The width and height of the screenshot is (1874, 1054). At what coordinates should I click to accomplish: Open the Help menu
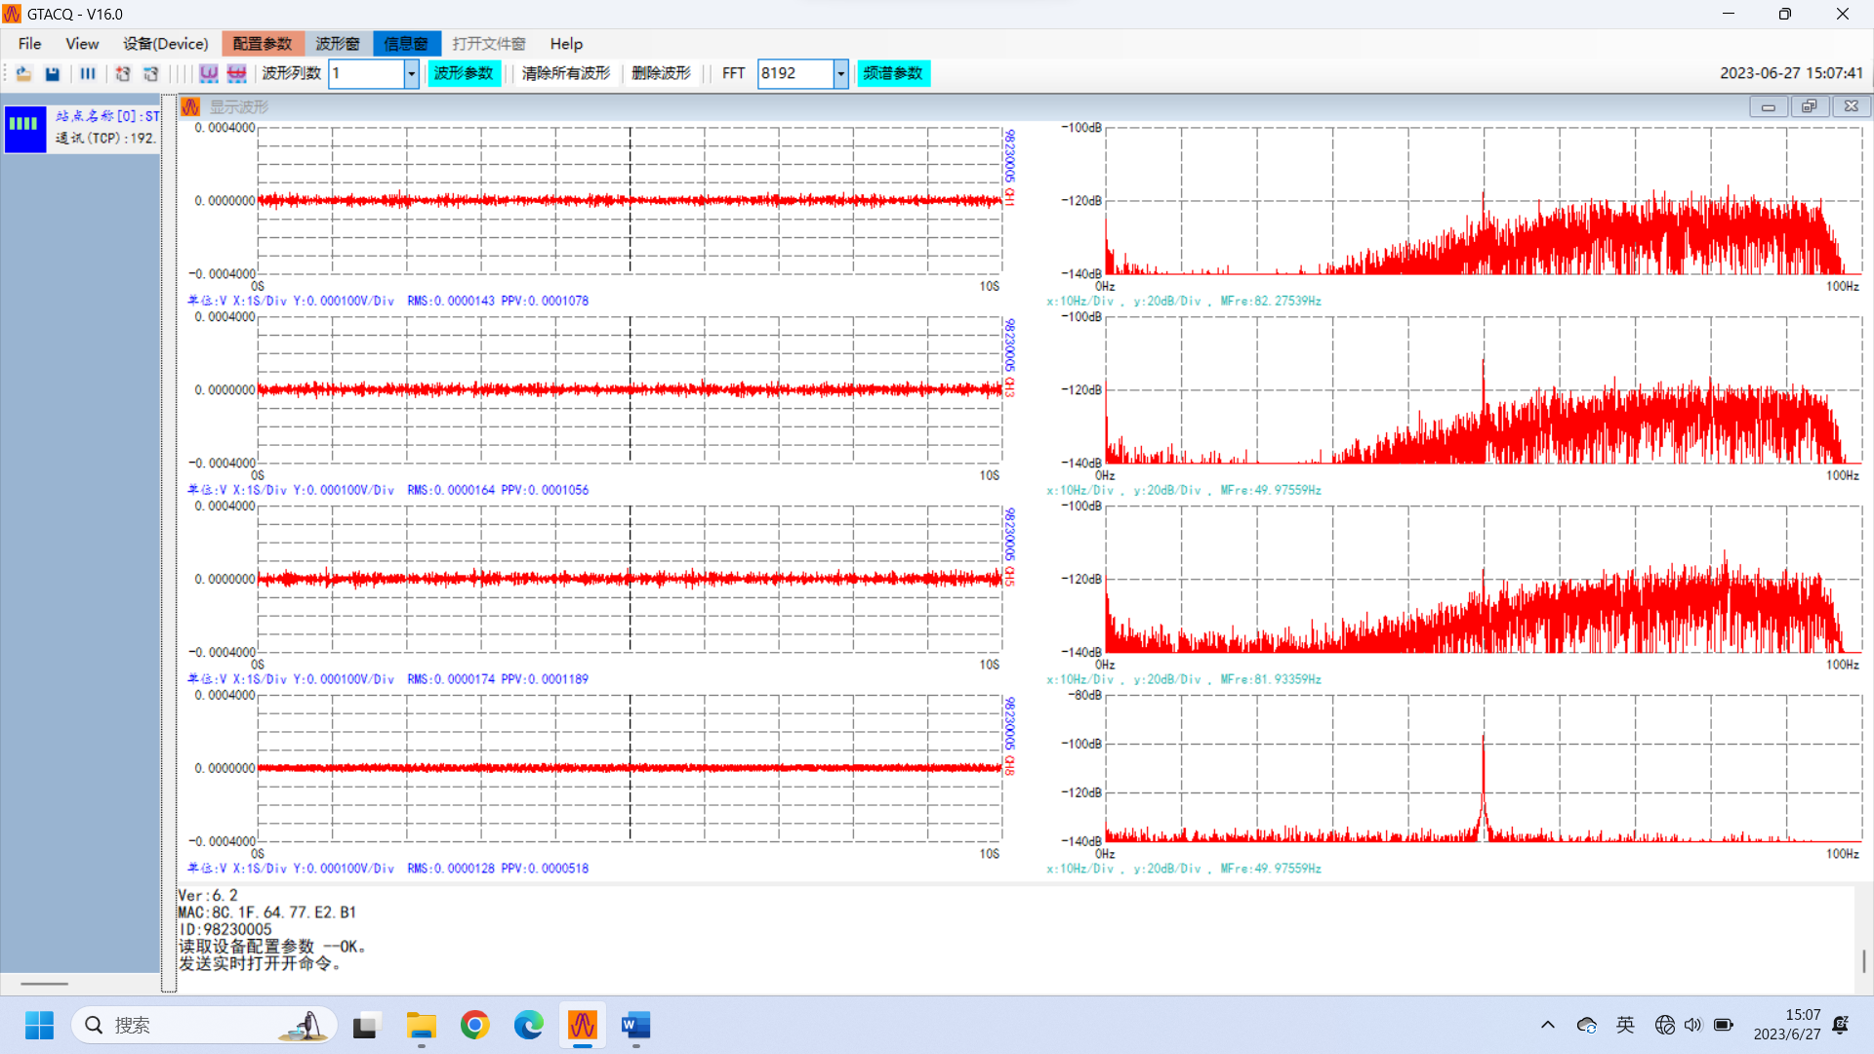566,44
